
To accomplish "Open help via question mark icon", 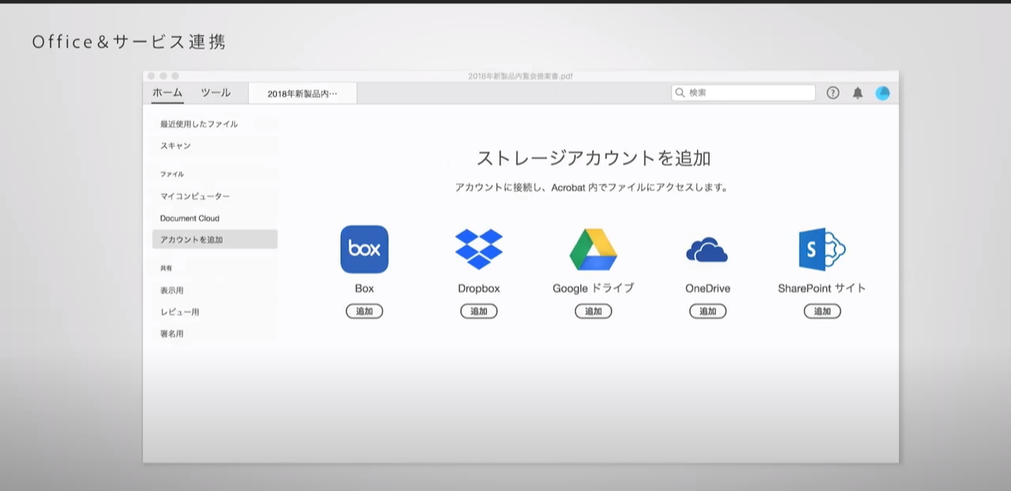I will pos(833,93).
